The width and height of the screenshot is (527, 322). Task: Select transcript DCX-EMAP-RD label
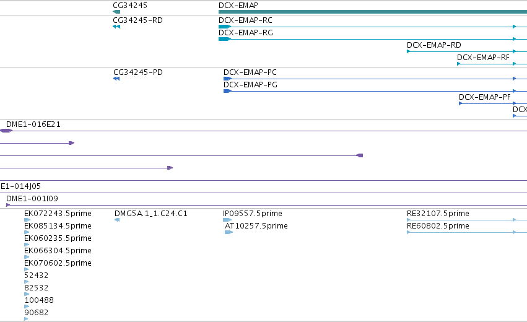(x=434, y=45)
